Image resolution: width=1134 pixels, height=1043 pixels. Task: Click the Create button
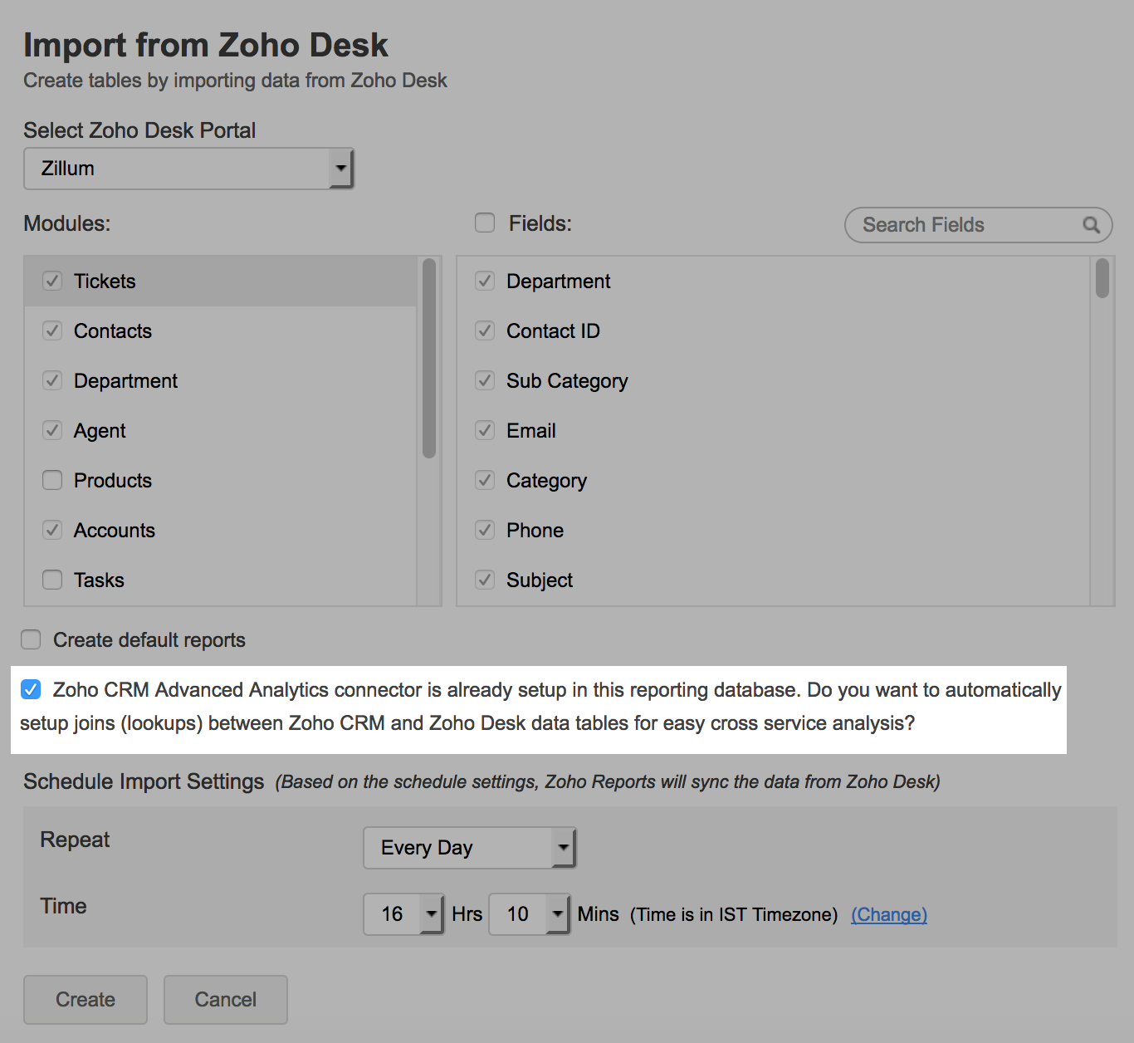pyautogui.click(x=86, y=1000)
